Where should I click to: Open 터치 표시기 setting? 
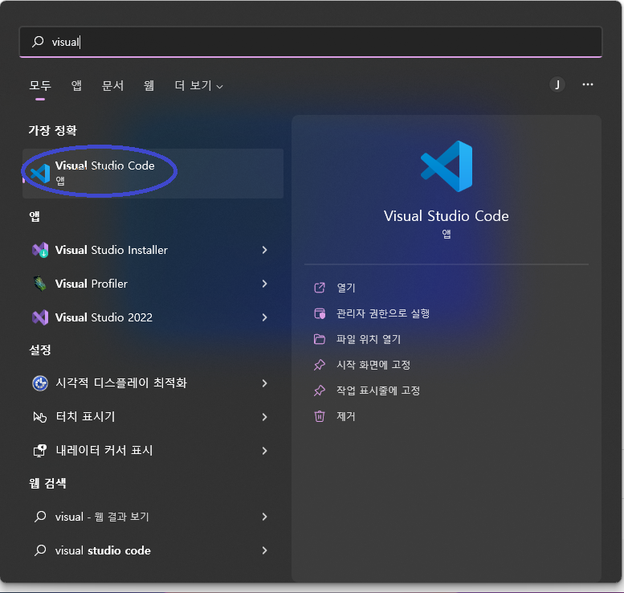click(86, 417)
